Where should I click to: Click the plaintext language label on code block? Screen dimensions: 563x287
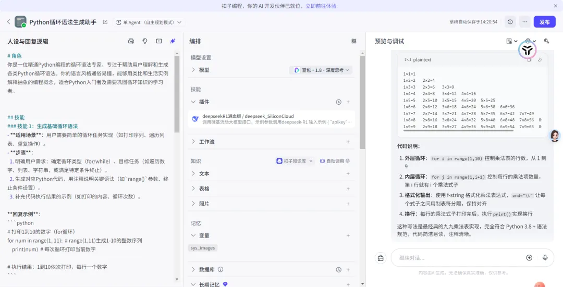(422, 59)
